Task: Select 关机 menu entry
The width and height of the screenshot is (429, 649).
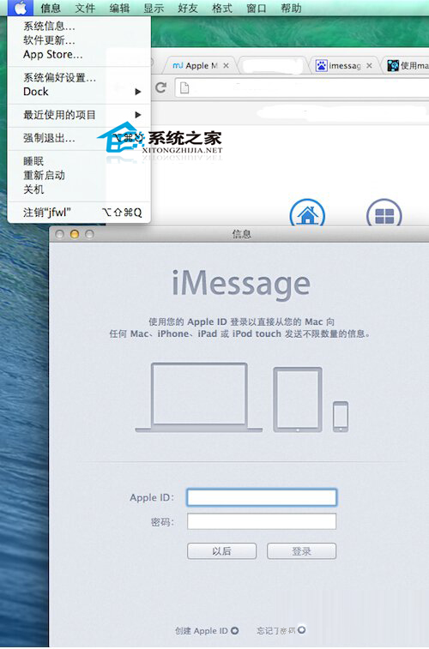Action: [79, 189]
